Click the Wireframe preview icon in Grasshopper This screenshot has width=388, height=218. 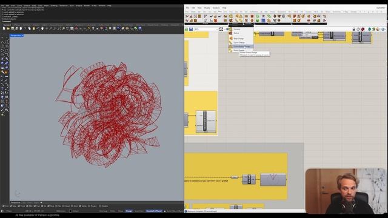click(x=358, y=29)
